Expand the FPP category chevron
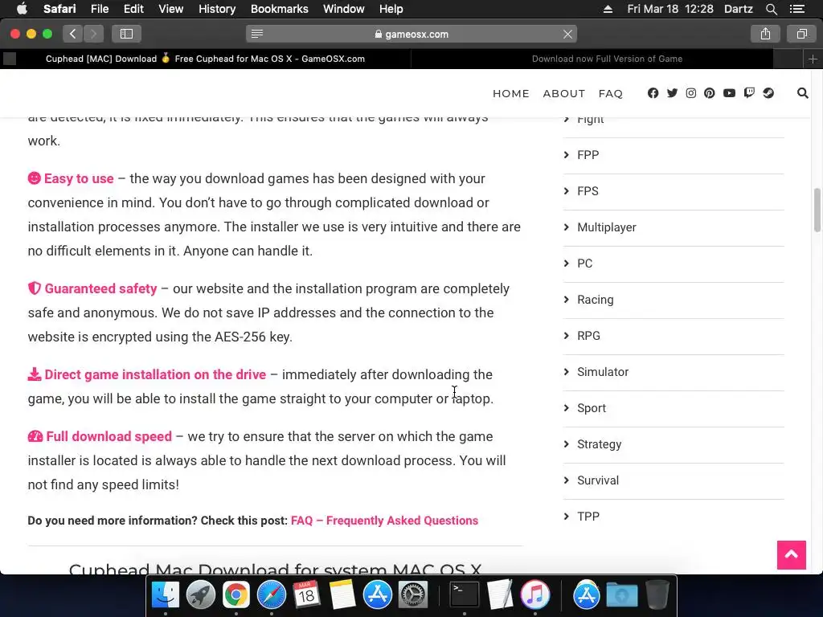The width and height of the screenshot is (823, 617). [x=567, y=155]
